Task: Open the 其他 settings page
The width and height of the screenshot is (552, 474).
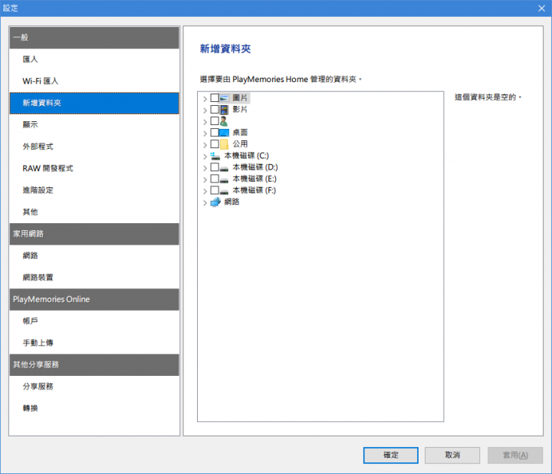Action: click(94, 212)
